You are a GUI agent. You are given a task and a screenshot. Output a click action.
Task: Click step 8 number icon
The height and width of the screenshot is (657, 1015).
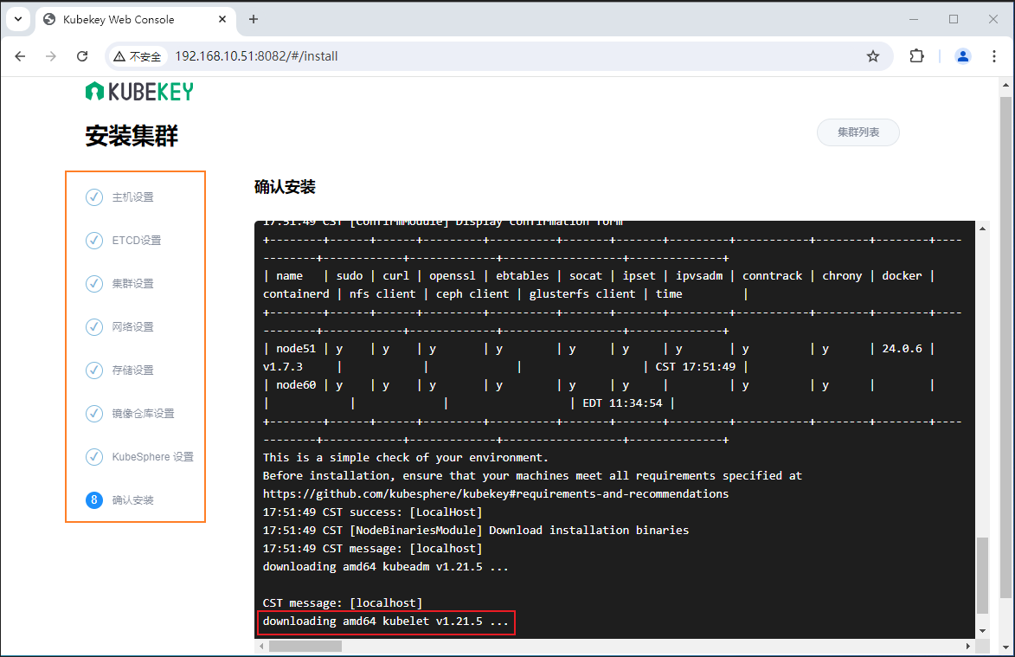point(94,499)
